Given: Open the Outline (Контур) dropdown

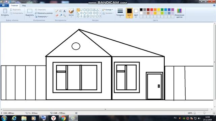Looking at the screenshot, I should [108, 10].
